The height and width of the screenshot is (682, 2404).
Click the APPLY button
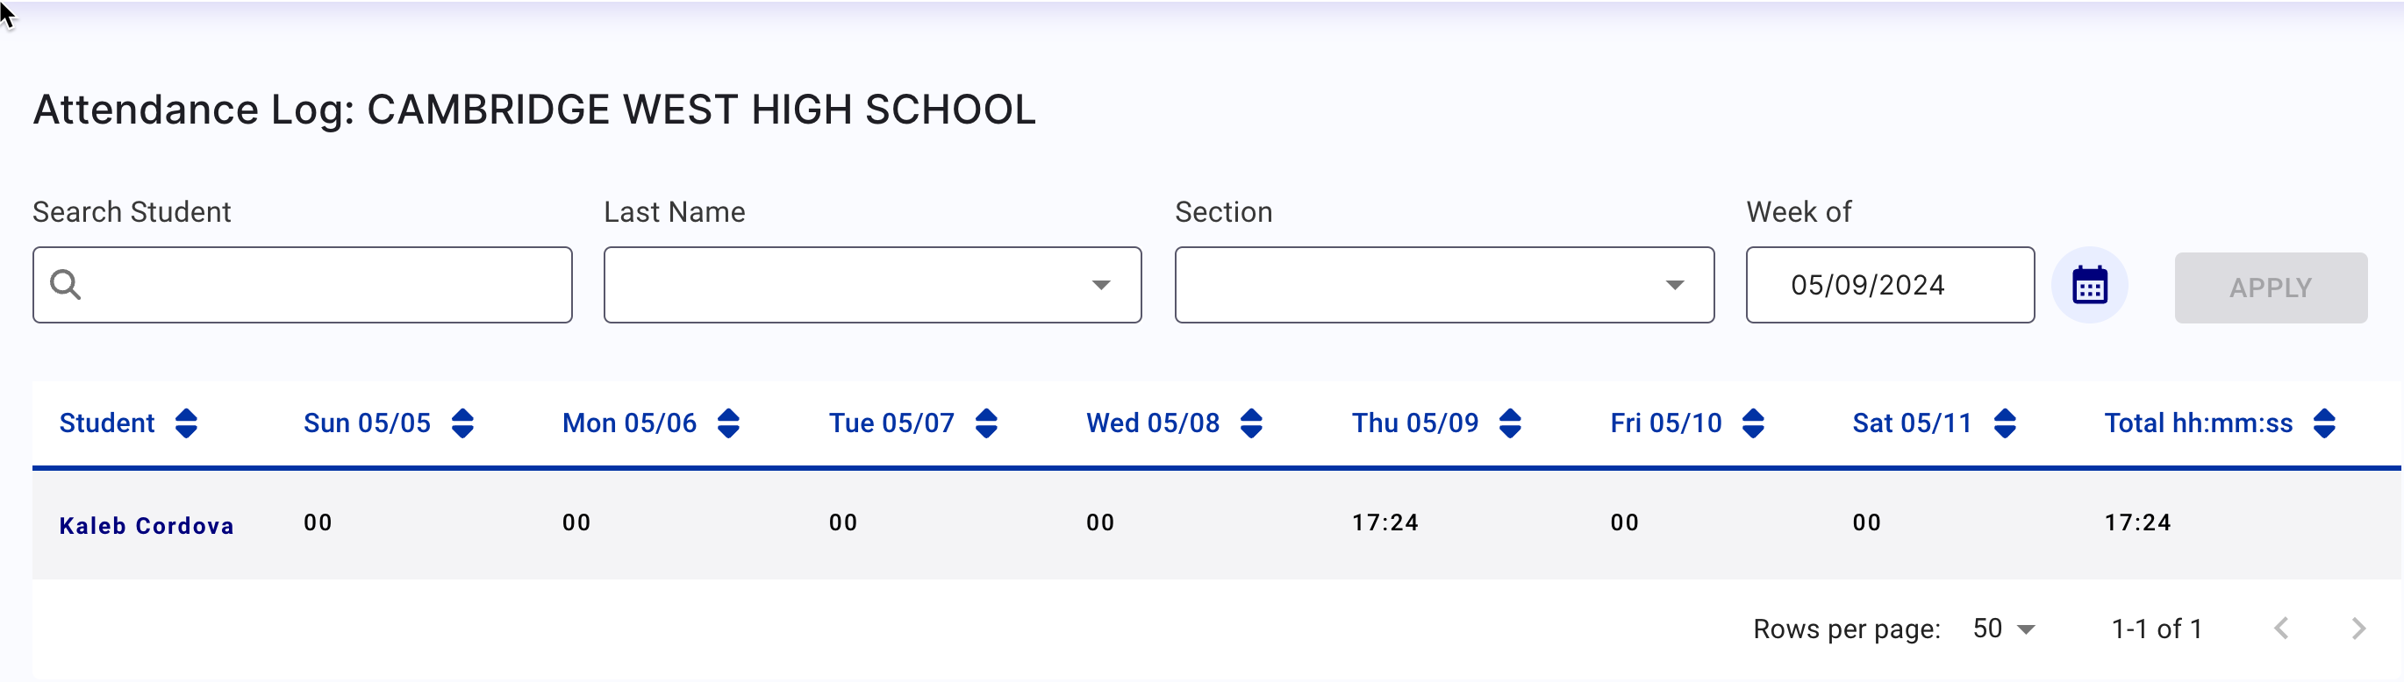pyautogui.click(x=2270, y=288)
